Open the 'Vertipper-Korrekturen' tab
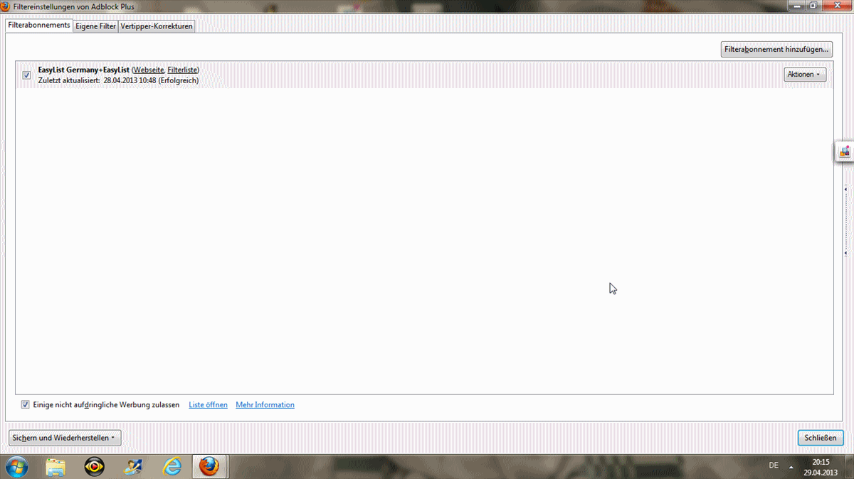This screenshot has height=479, width=854. (157, 26)
